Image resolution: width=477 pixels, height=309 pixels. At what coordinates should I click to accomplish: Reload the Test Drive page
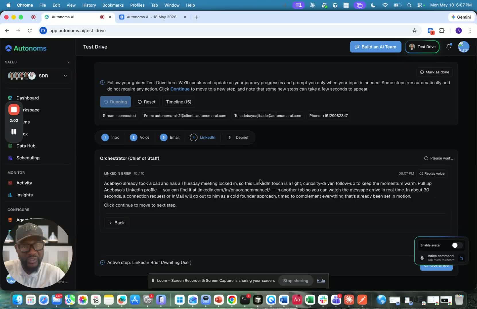30,31
